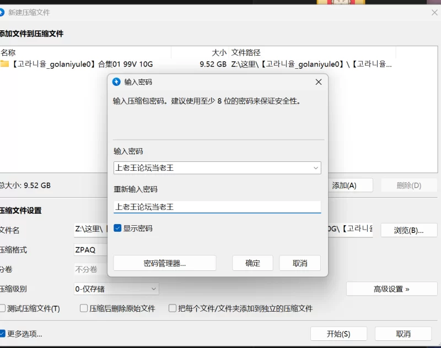Enable 测试压缩文件(T) checkbox

[2, 308]
